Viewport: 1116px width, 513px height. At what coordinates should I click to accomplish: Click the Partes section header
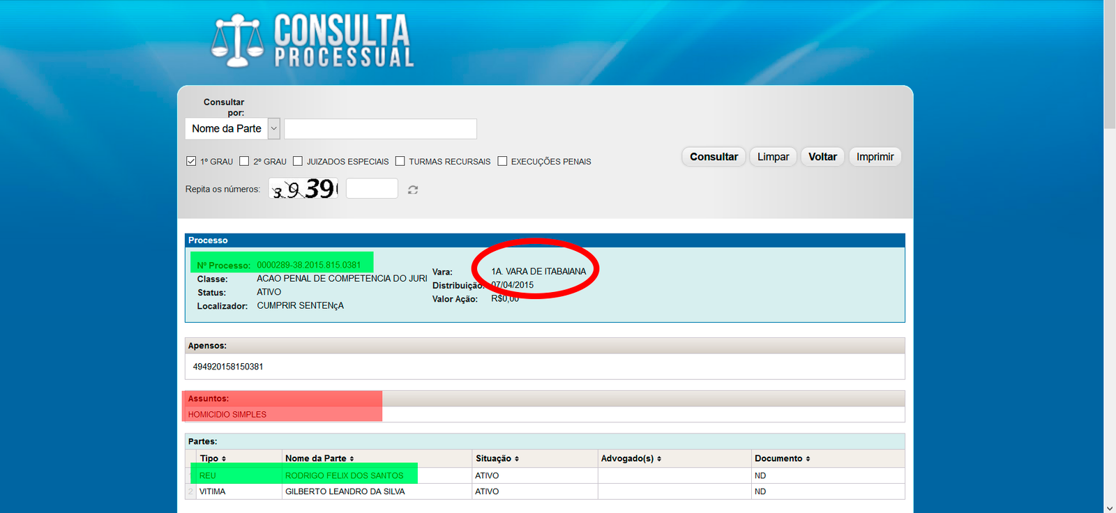click(x=545, y=441)
